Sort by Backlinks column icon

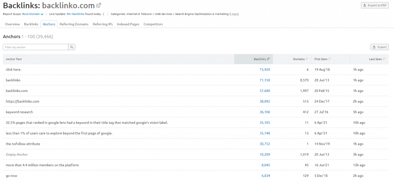tap(269, 59)
